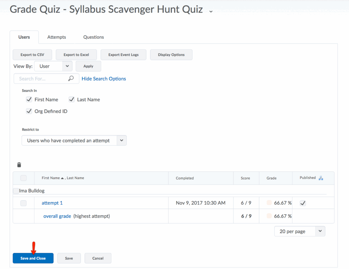Expand the Restrict to dropdown
The height and width of the screenshot is (269, 349).
pyautogui.click(x=74, y=140)
